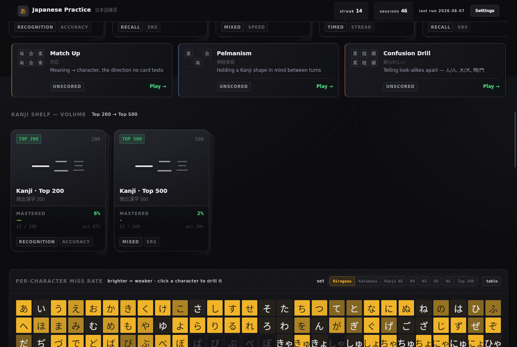This screenshot has width=517, height=347.
Task: Click the Top 200 mastered progress bar
Action: coord(58,220)
